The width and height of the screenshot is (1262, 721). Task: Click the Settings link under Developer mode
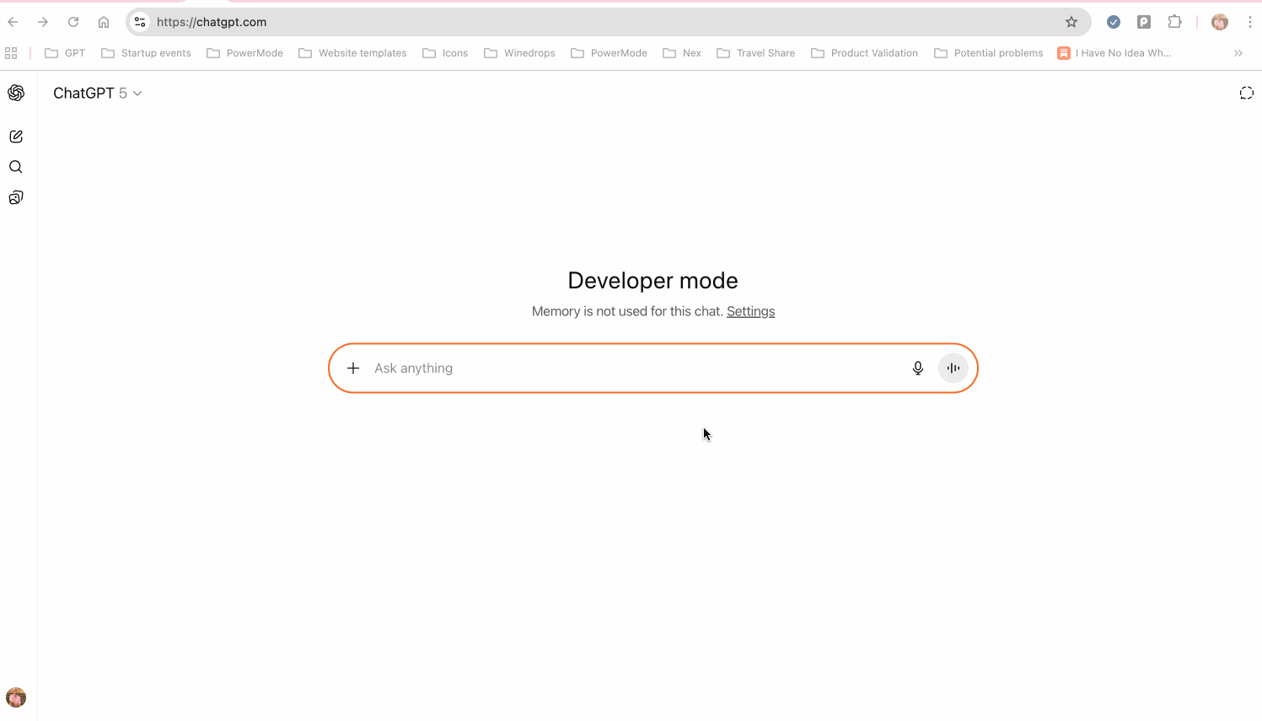tap(750, 311)
